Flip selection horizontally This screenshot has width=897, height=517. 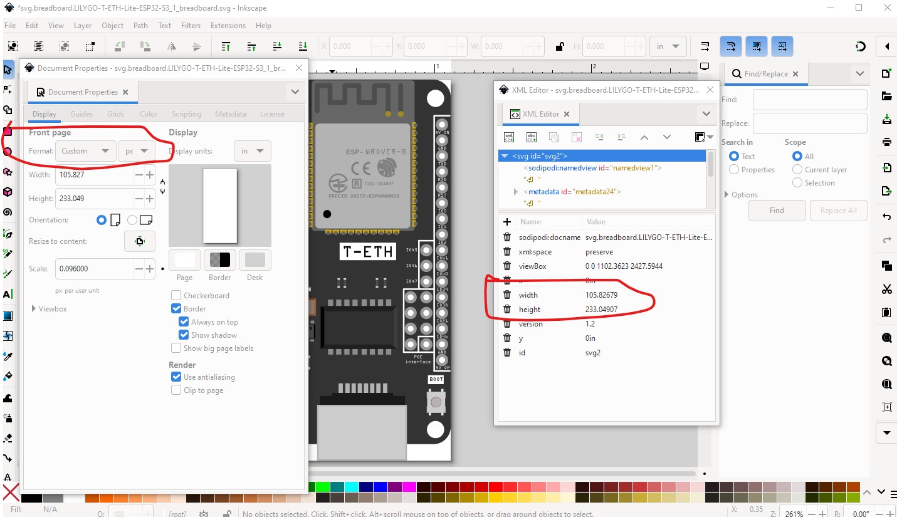[171, 46]
